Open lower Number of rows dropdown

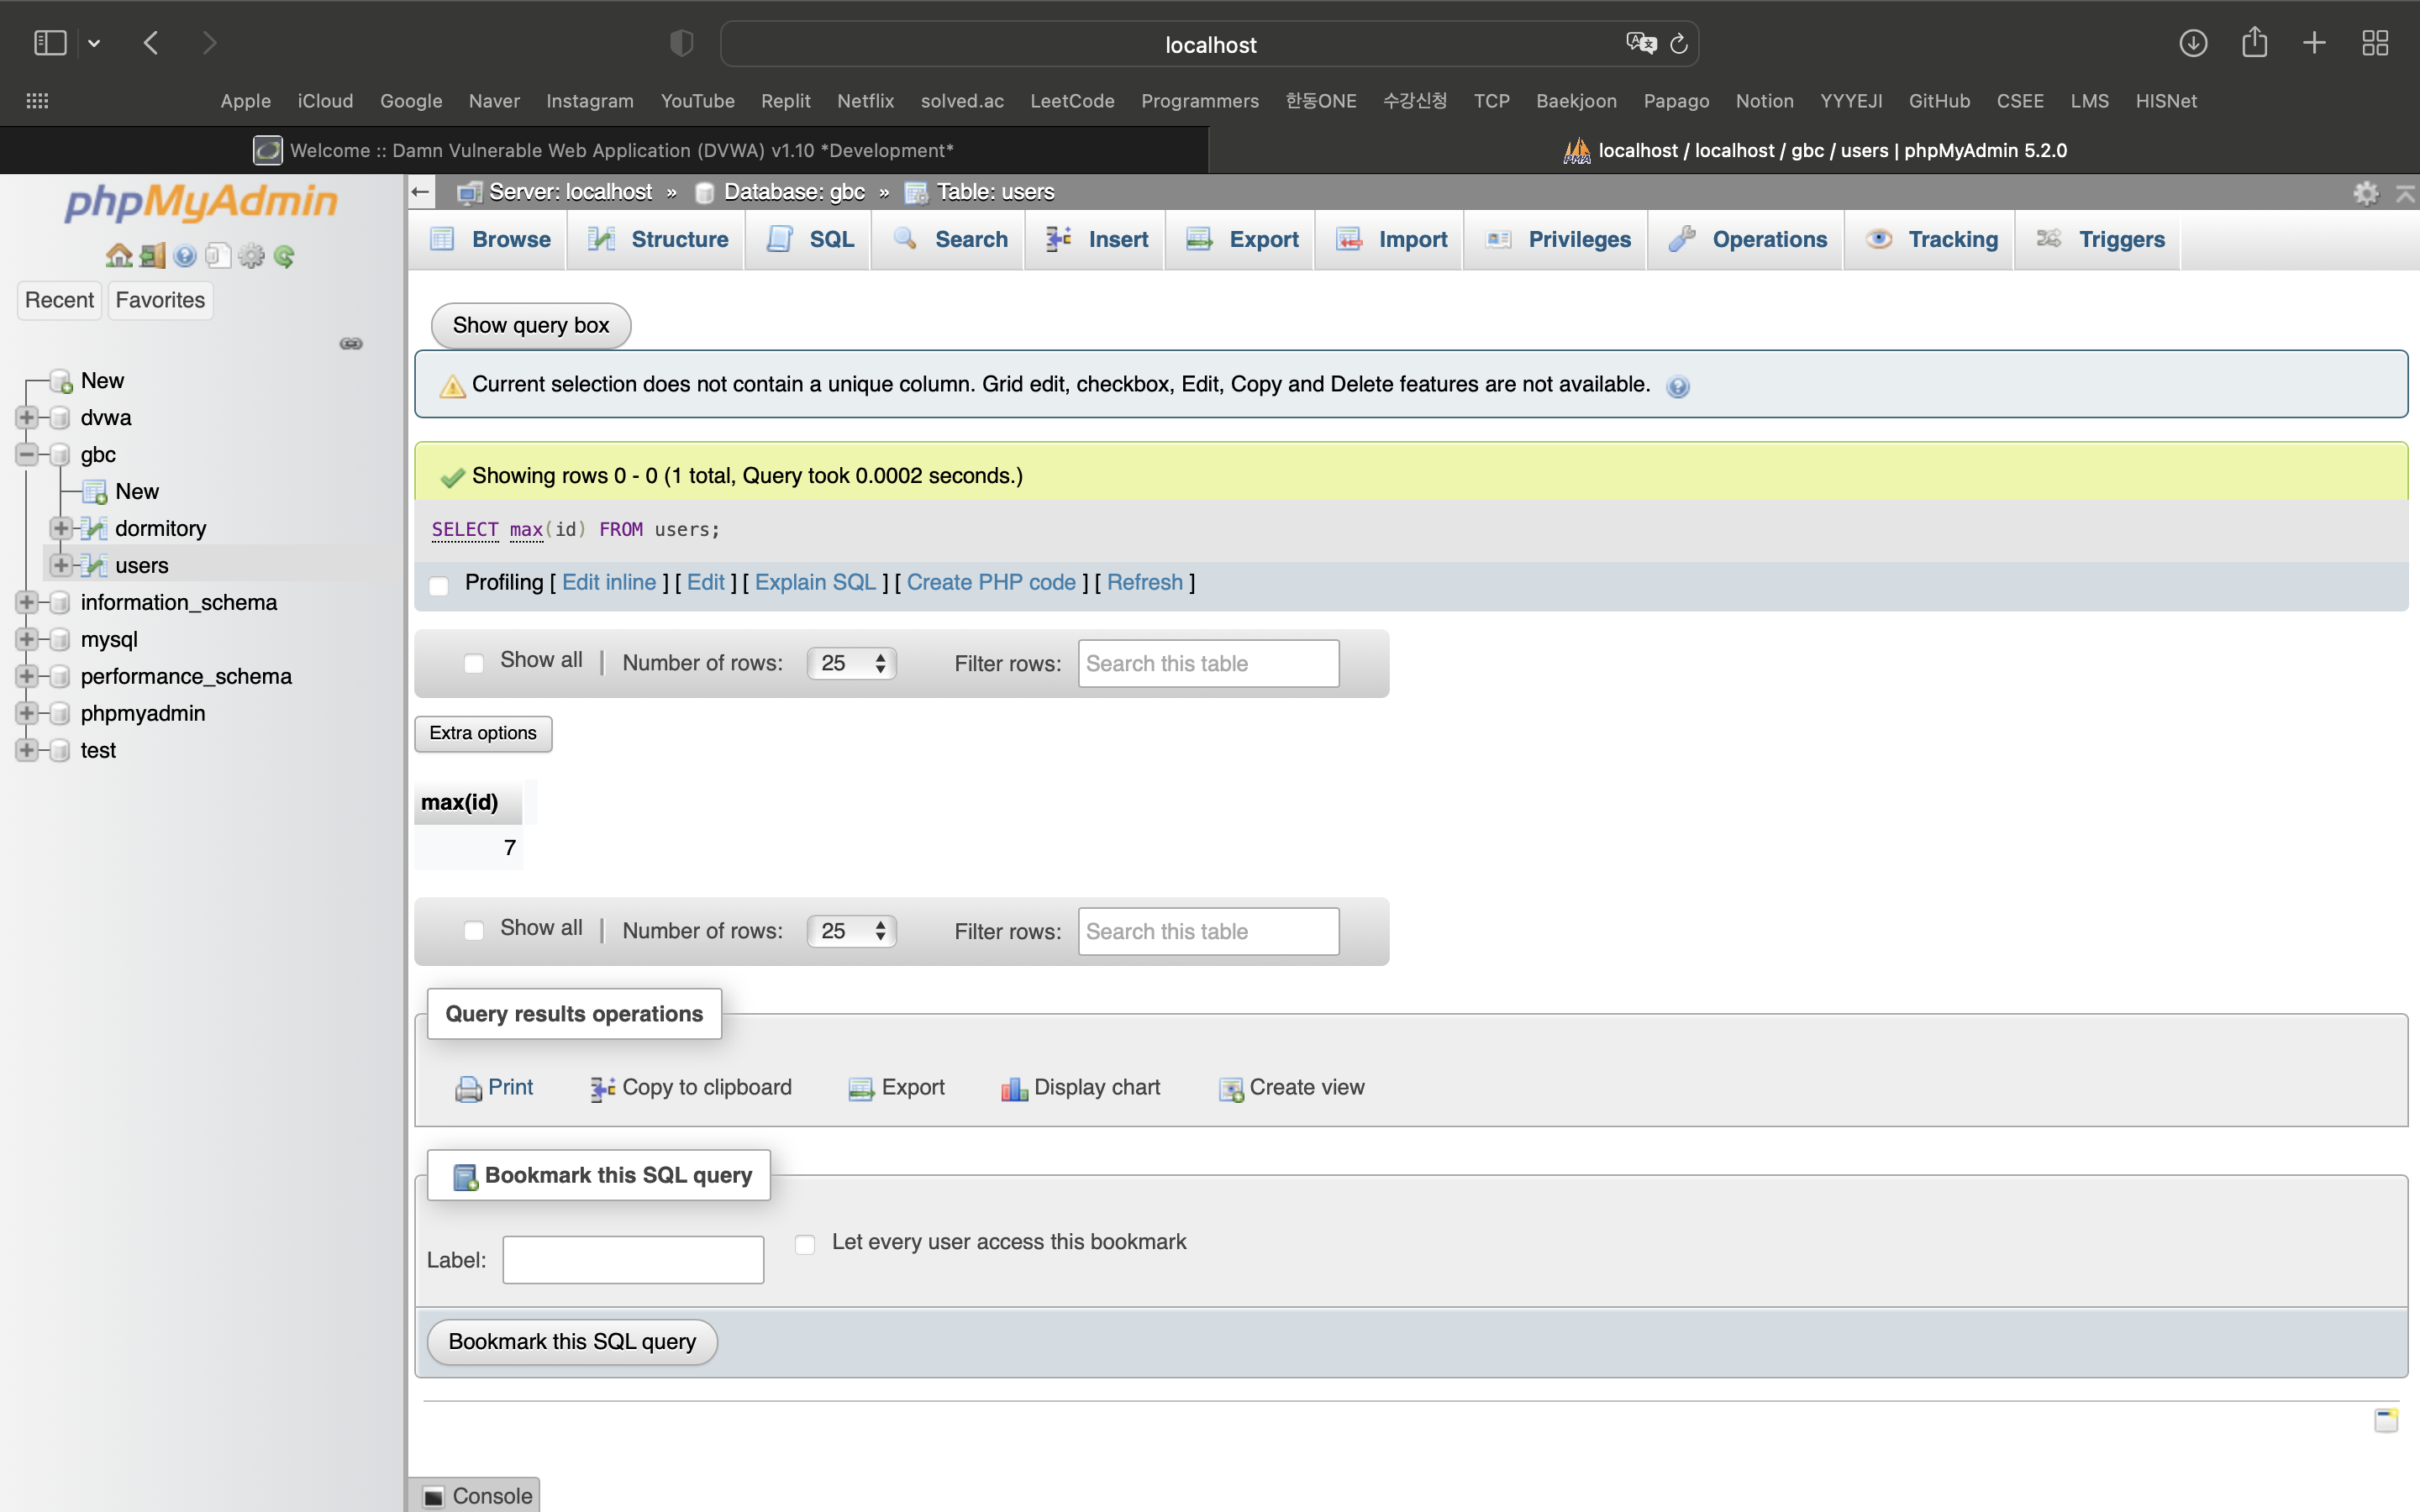click(852, 931)
